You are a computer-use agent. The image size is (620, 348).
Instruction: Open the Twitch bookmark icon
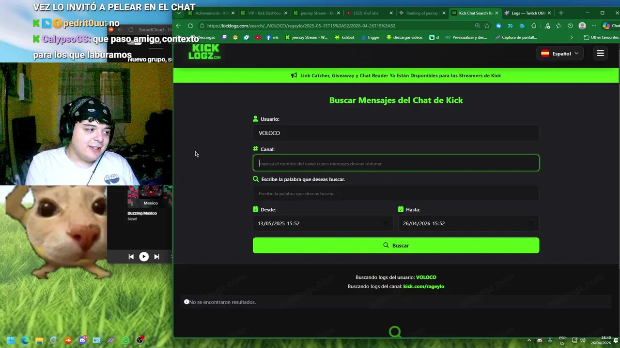224,37
